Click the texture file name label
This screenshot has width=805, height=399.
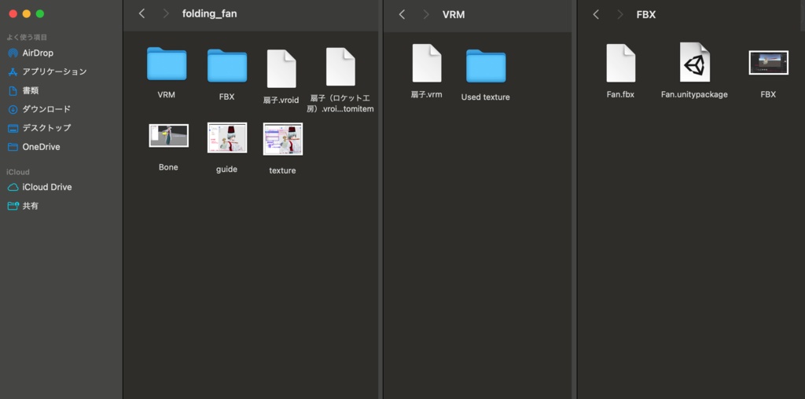tap(282, 170)
